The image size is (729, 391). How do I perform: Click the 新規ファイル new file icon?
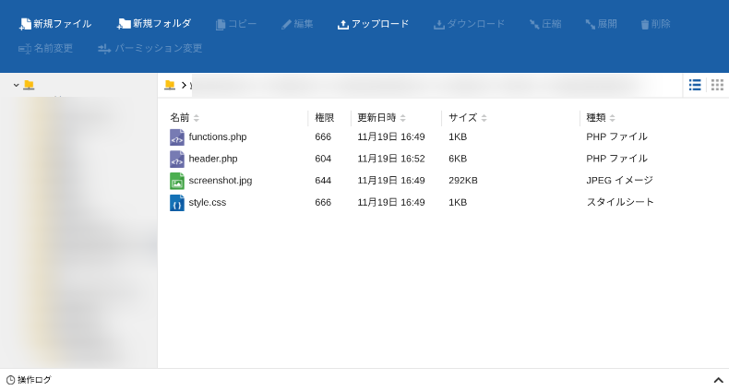(x=25, y=24)
